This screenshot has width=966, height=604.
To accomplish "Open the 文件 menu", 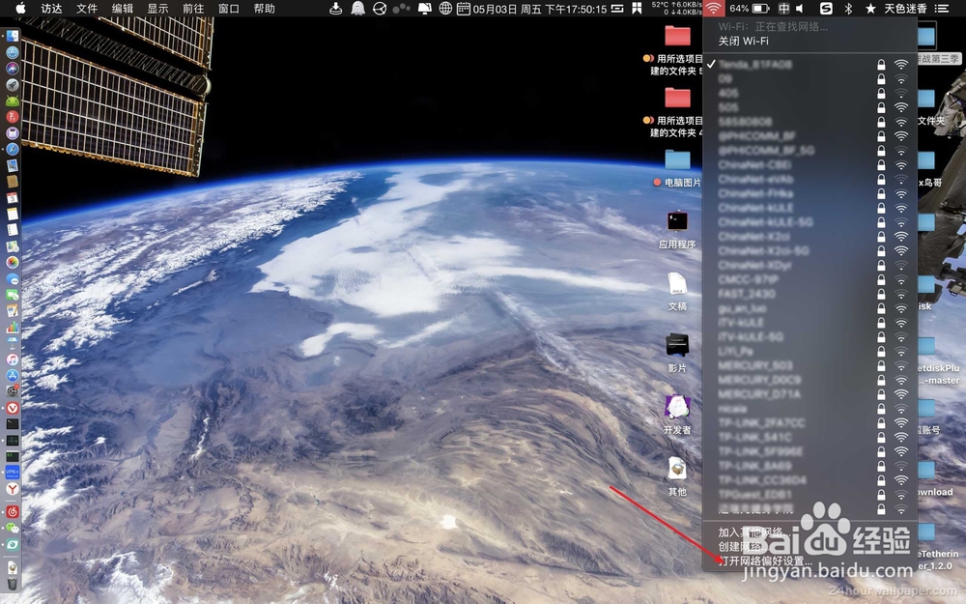I will (x=87, y=8).
